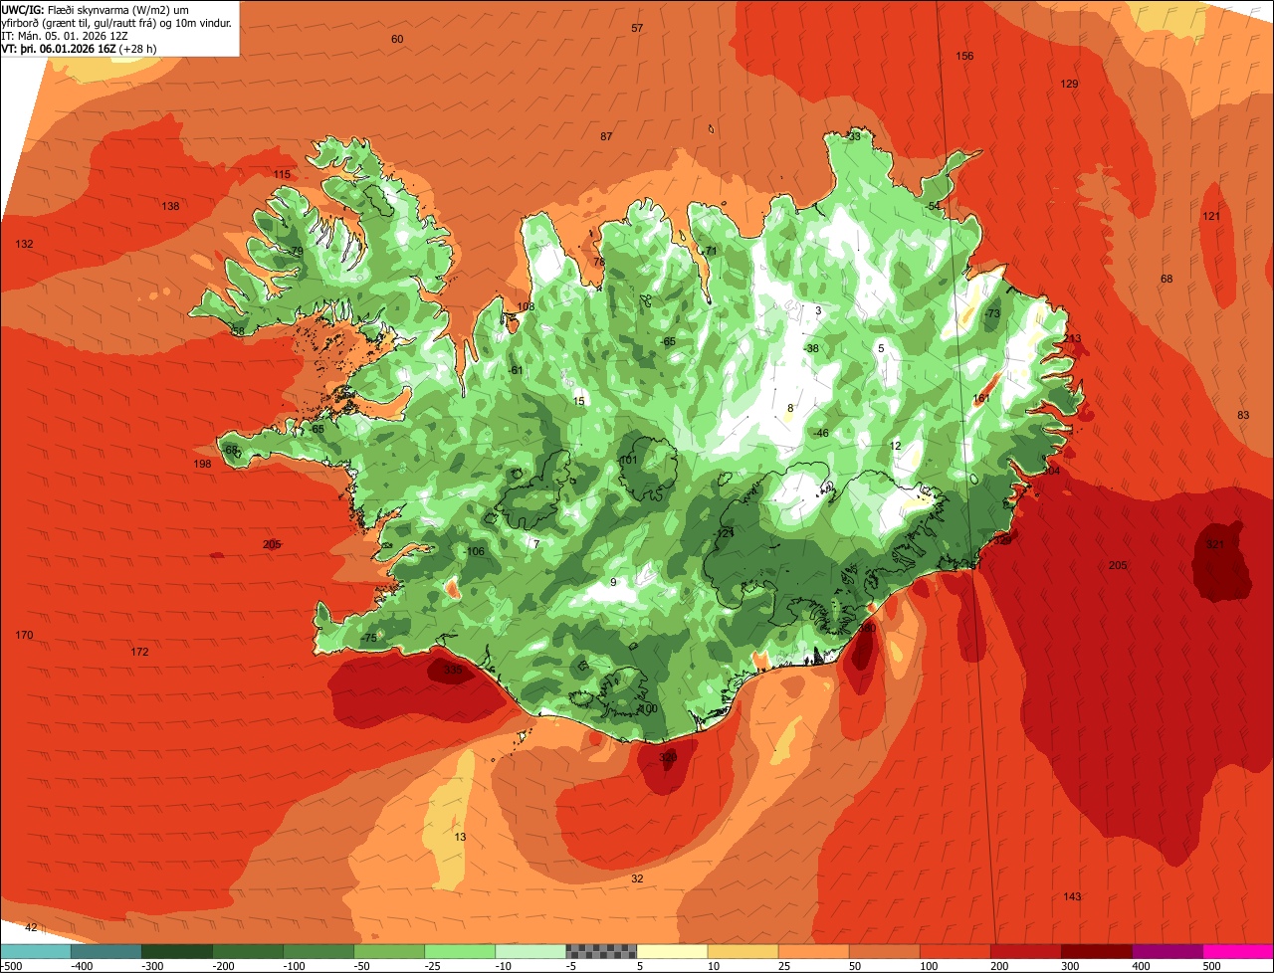Click the map value '42' at the bottom left
Viewport: 1274px width, 973px height.
point(31,927)
